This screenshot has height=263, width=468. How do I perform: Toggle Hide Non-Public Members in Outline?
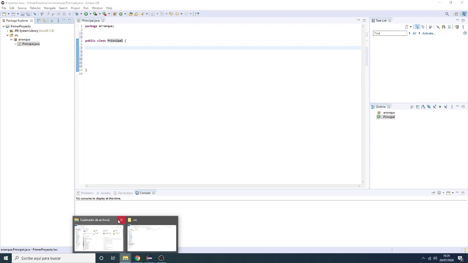[x=440, y=107]
